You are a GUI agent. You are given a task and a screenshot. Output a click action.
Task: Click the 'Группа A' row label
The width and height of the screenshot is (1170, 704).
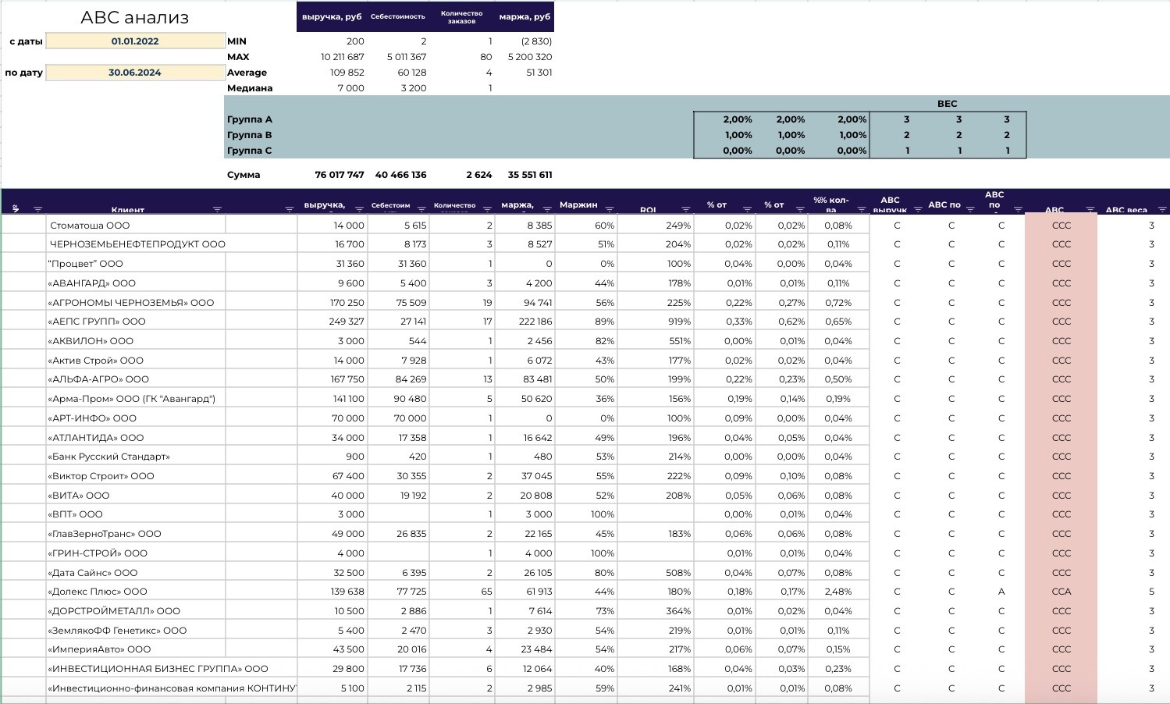250,119
